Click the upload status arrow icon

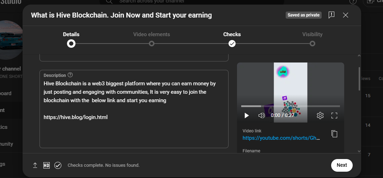(35, 165)
